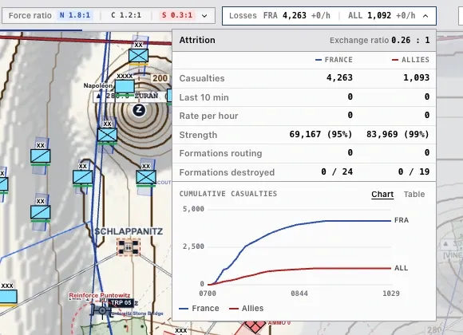Select the Chart view tab
This screenshot has height=335, width=463.
(382, 194)
